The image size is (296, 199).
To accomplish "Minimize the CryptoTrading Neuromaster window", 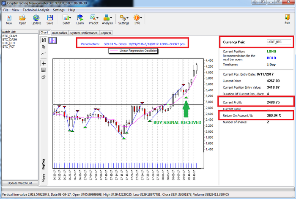I will click(271, 2).
